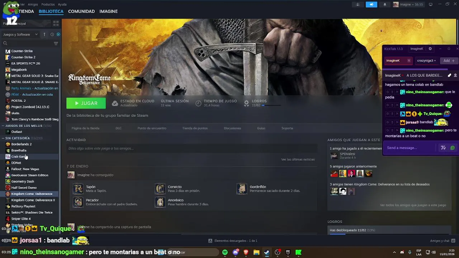Click the activity status text field
This screenshot has height=258, width=459.
(192, 148)
